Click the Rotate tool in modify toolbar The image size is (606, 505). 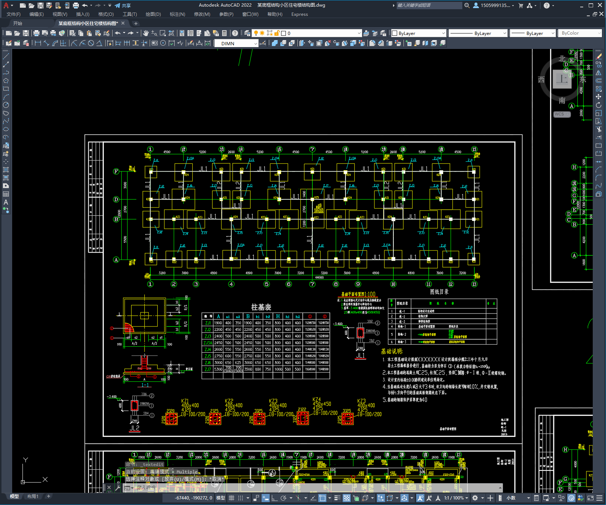(x=599, y=105)
